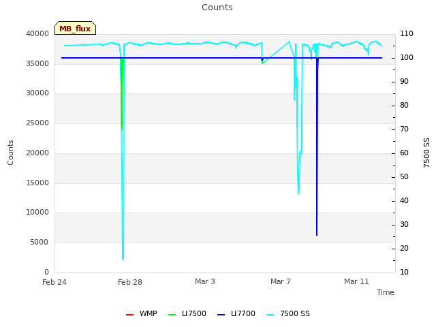Click the Mar 3 date tick
Screen dimensions: 436x327
[x=205, y=281]
